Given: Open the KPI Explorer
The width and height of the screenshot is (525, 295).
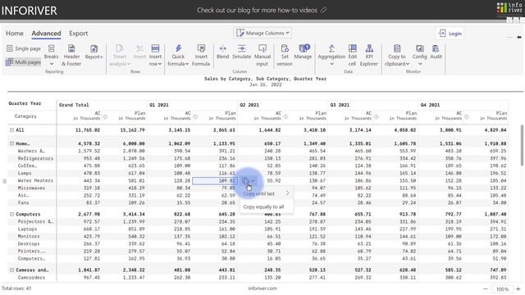Looking at the screenshot, I should tap(369, 56).
